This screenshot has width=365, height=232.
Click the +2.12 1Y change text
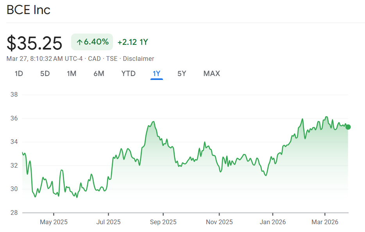point(132,42)
